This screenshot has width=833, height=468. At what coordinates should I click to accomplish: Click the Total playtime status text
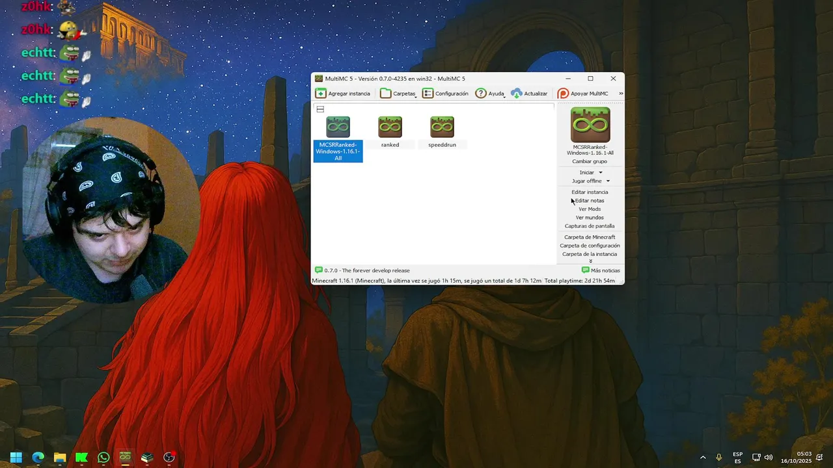coord(580,281)
